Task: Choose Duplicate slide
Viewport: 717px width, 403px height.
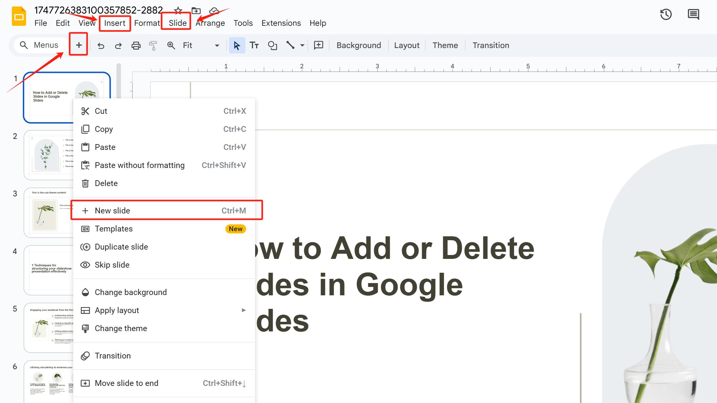Action: coord(164,247)
